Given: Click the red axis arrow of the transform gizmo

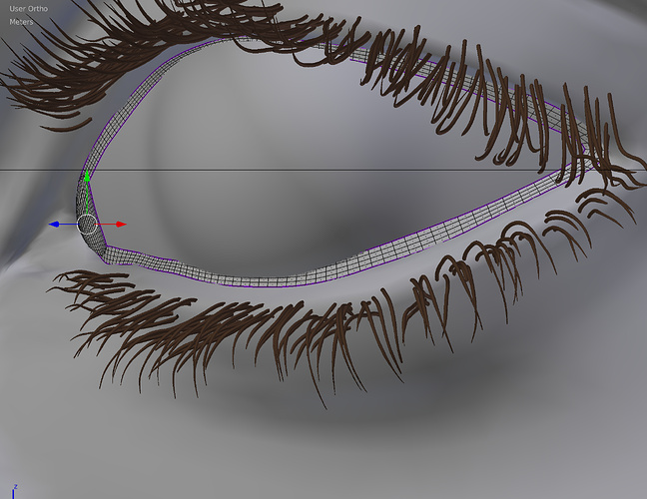Looking at the screenshot, I should tap(122, 225).
